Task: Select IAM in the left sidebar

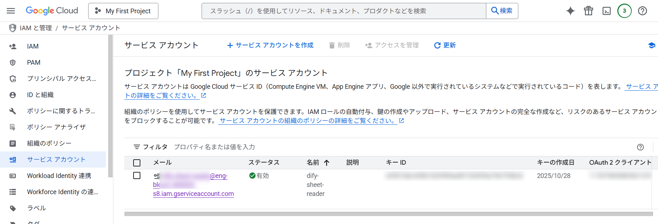Action: 33,46
